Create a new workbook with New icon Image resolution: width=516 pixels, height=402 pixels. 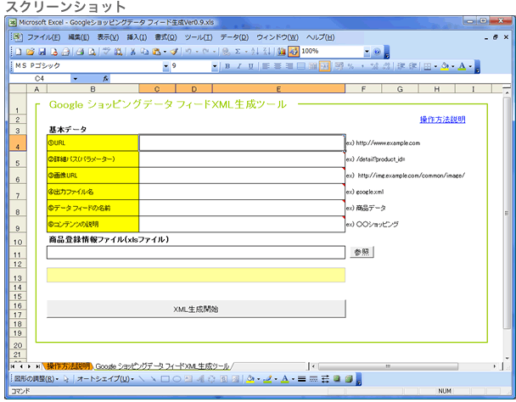[x=19, y=52]
